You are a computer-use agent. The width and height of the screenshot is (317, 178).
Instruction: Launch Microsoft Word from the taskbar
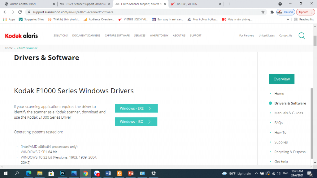(108, 173)
